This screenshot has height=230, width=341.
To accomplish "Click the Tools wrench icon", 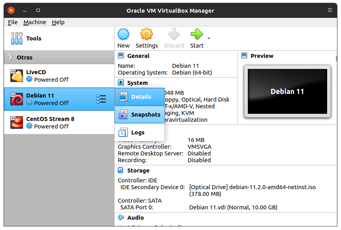I will pyautogui.click(x=17, y=38).
